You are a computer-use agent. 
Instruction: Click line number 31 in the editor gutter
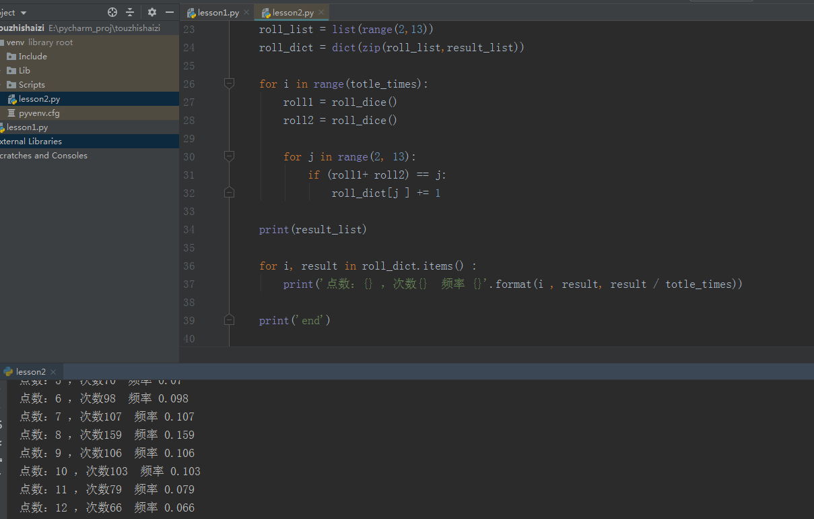[x=189, y=175]
